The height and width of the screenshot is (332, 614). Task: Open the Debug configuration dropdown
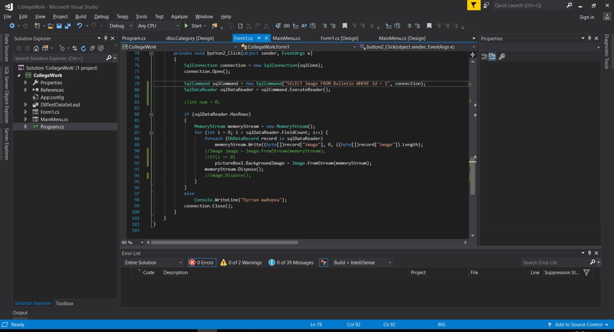[x=120, y=26]
